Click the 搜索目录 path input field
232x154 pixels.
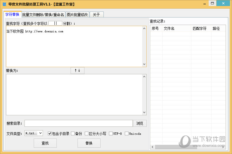[78, 123]
